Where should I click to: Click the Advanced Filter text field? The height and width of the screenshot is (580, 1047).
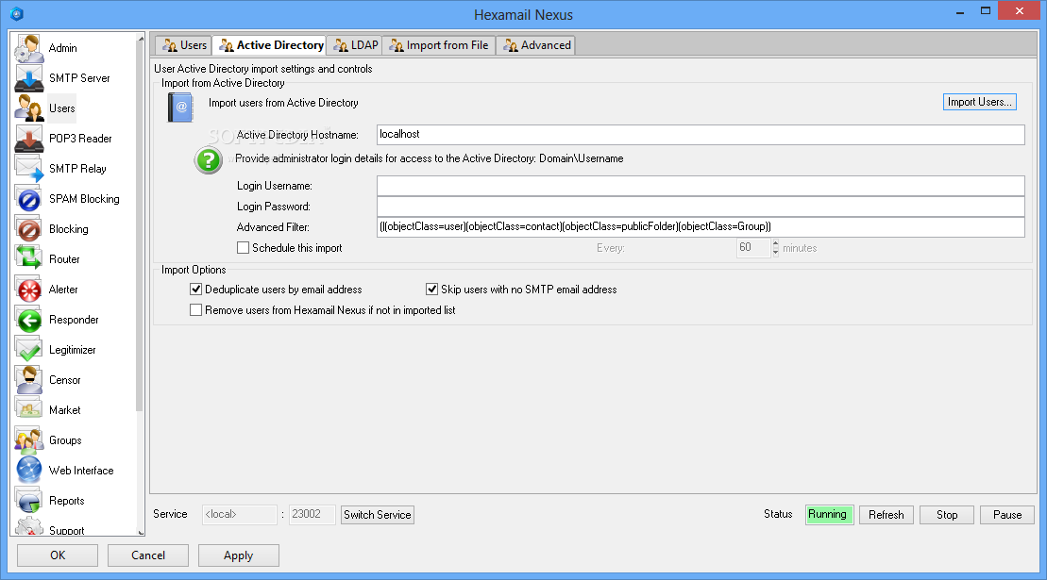pos(701,227)
